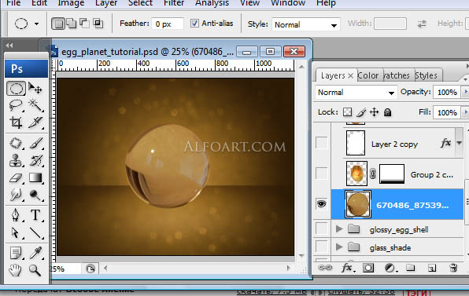Collapse the toolbox with double arrows

[9, 46]
